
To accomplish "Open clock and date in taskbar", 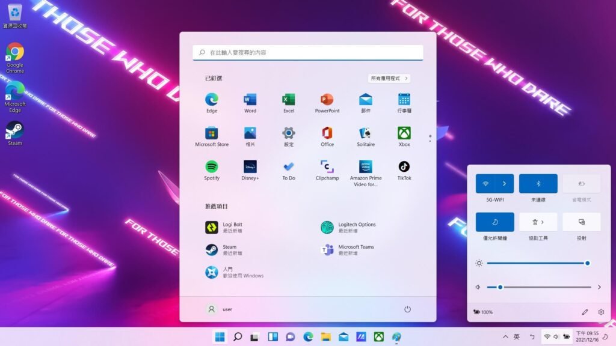I will [587, 336].
